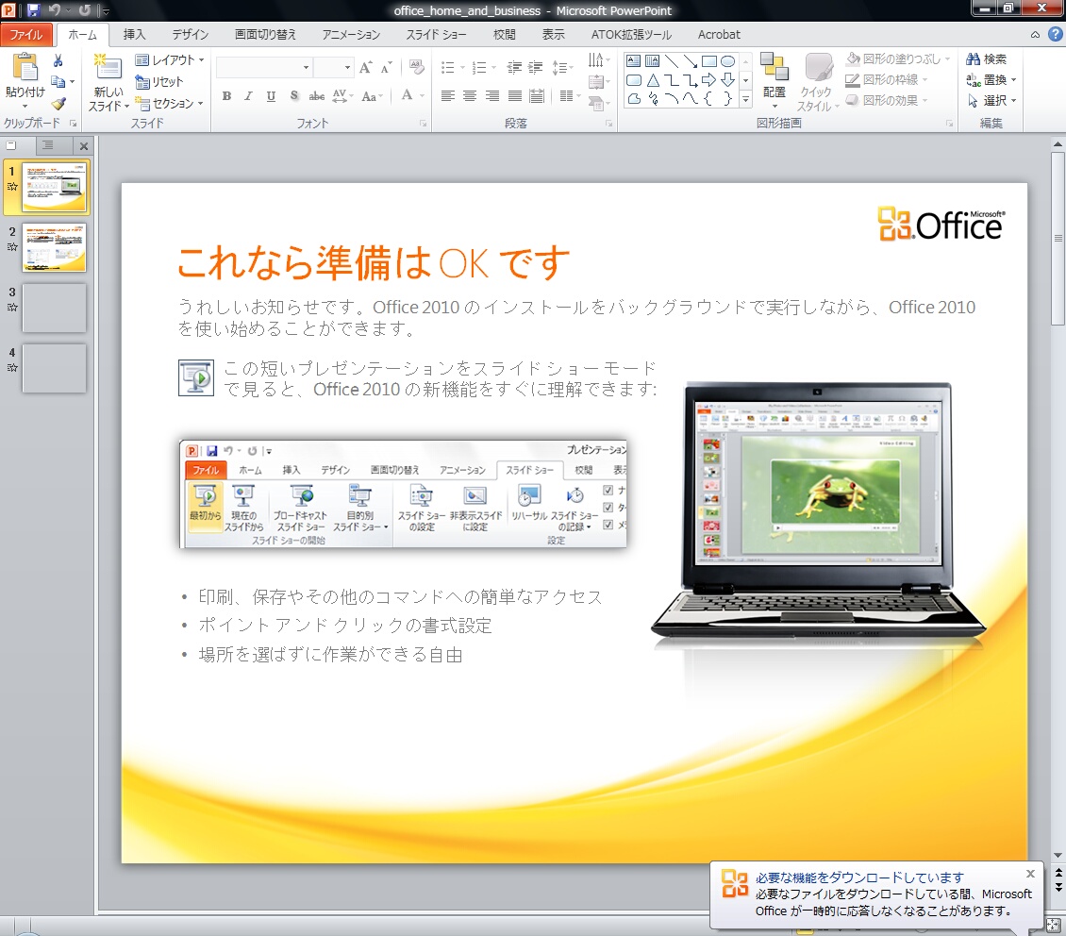Select slide 3 thumbnail

[54, 308]
